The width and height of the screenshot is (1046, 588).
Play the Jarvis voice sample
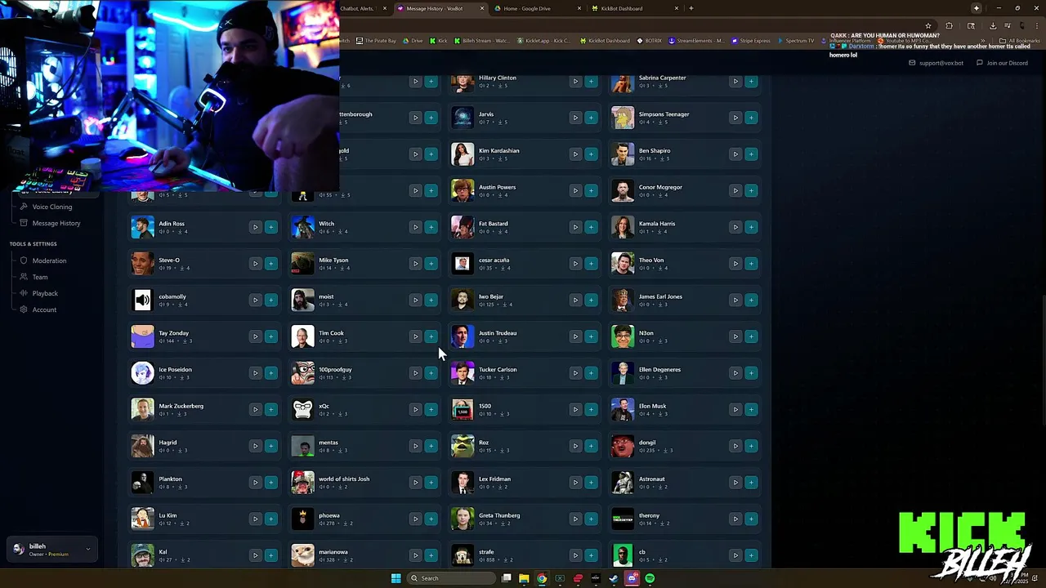point(575,118)
